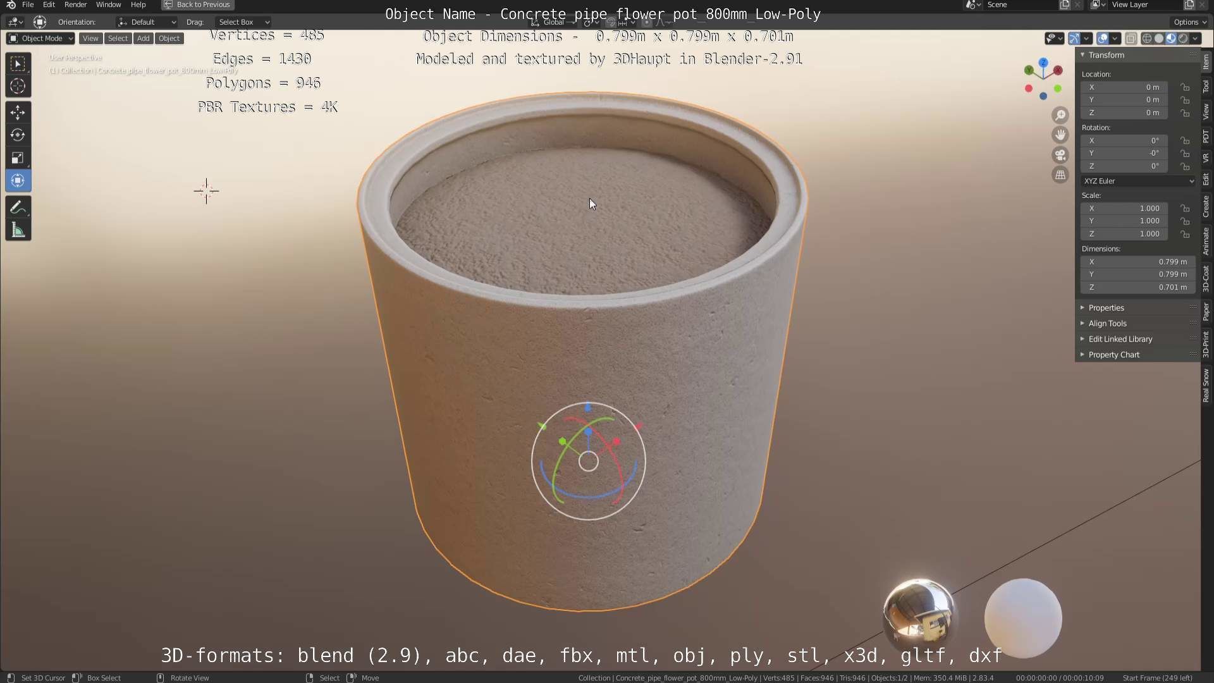Expand the Align Tools panel

coord(1107,323)
